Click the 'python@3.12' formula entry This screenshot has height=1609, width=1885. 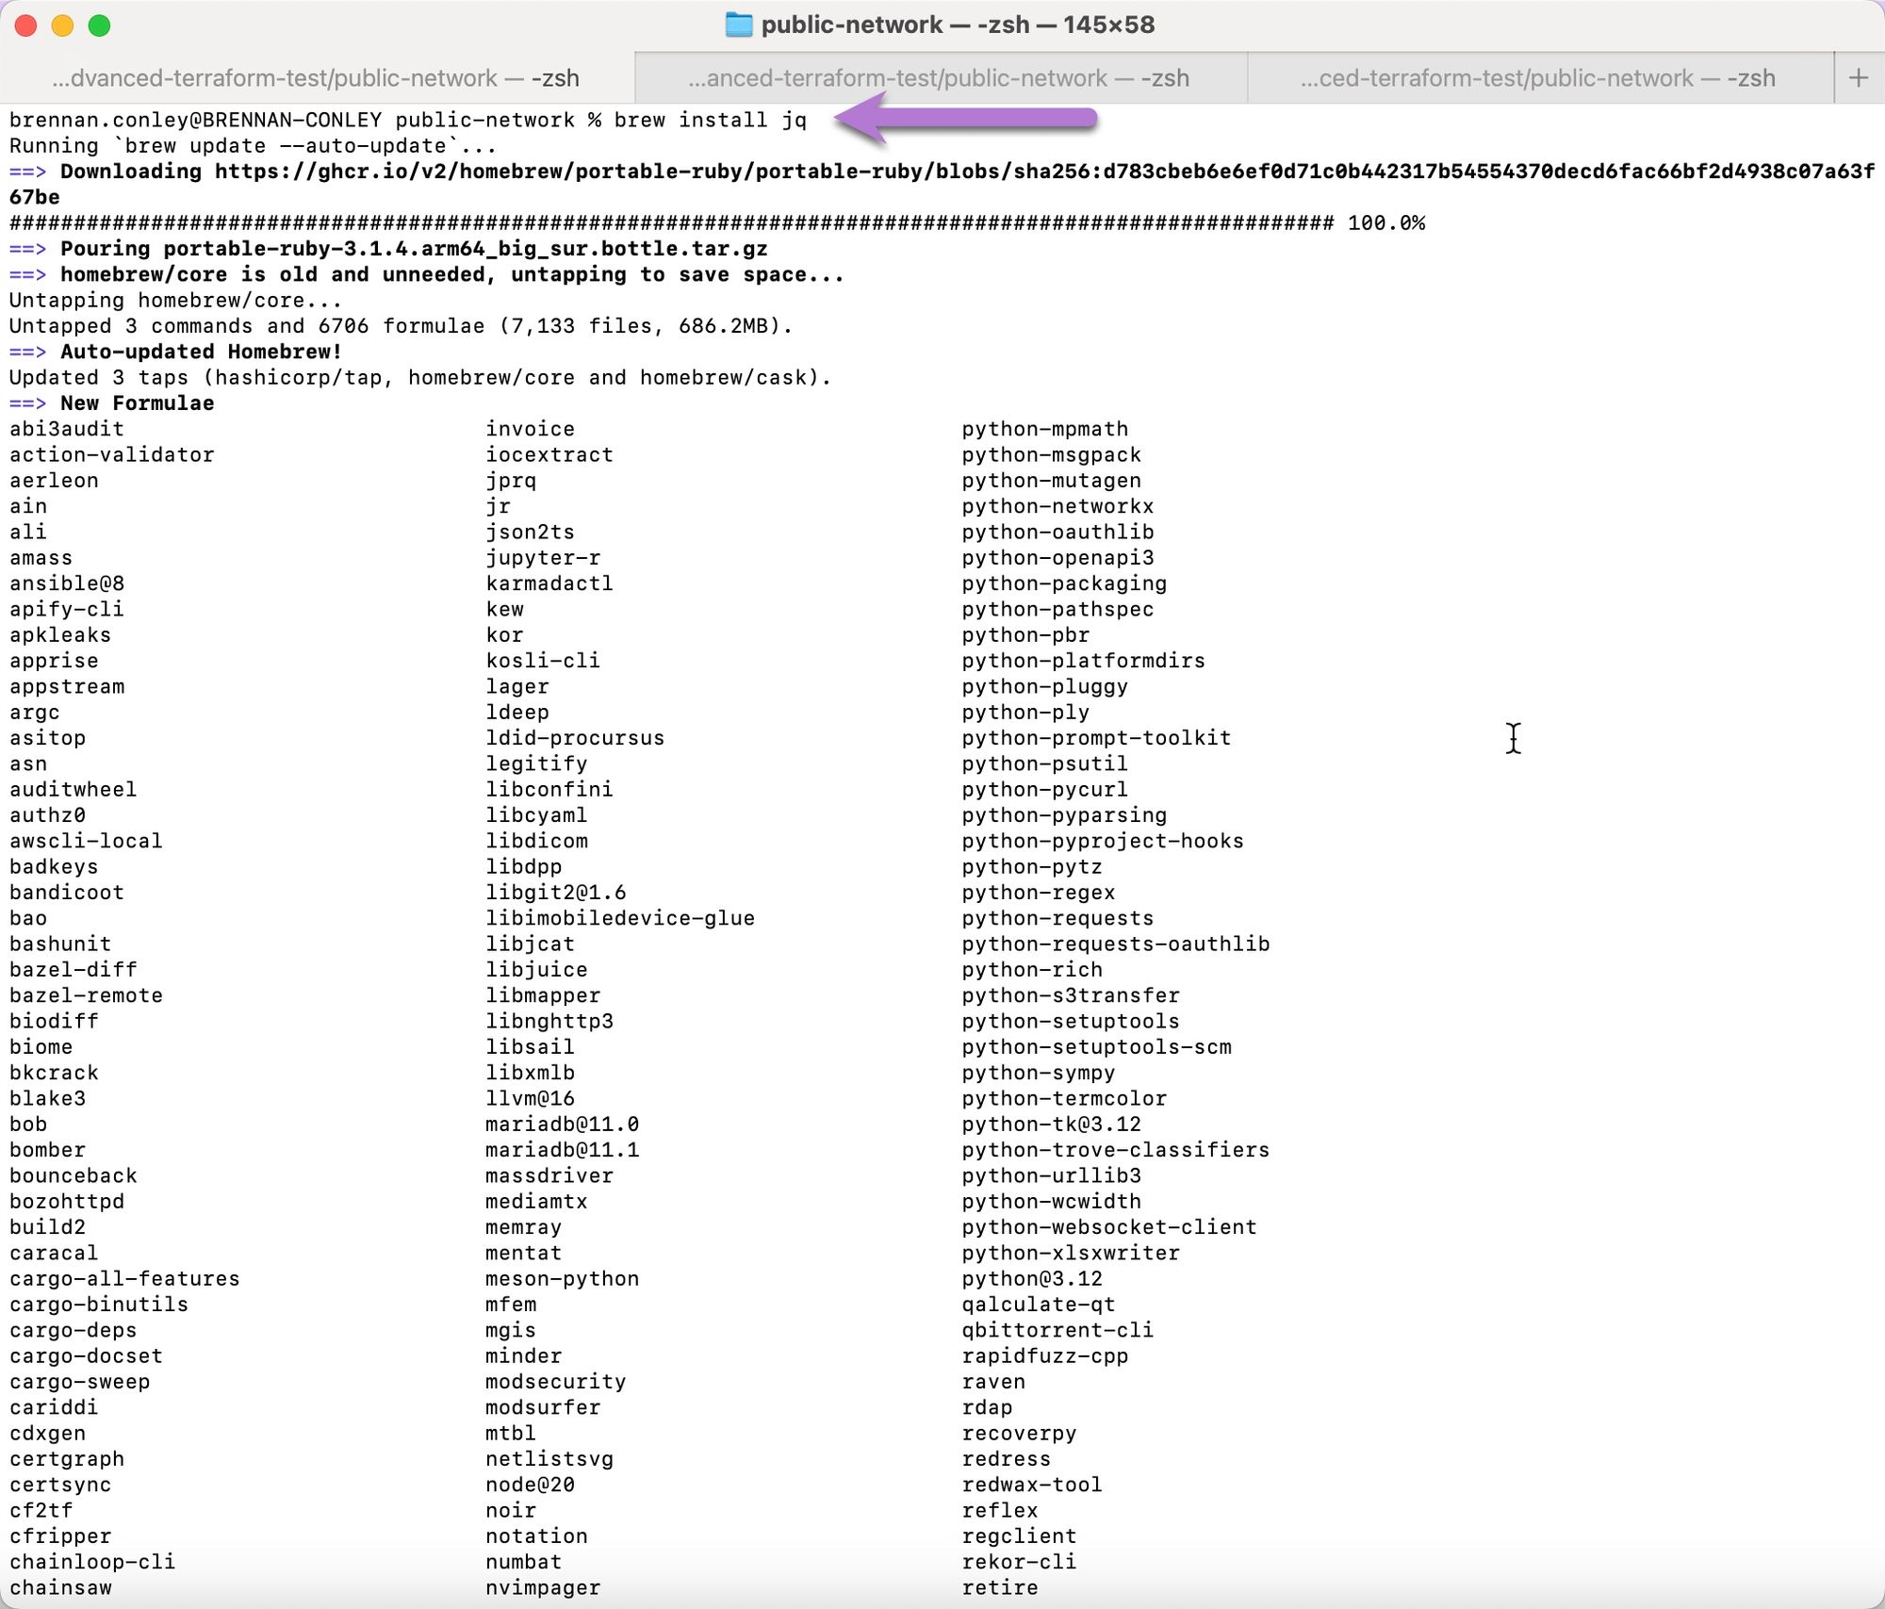tap(1032, 1279)
